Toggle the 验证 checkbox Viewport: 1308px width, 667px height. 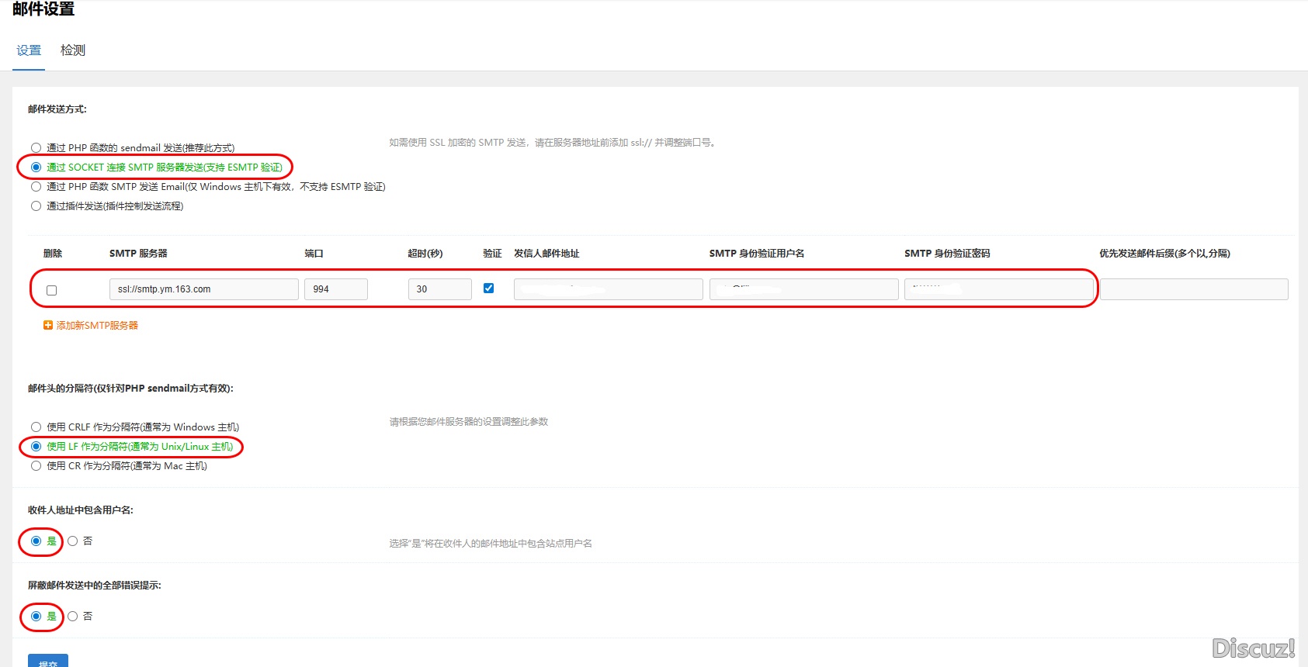tap(488, 289)
